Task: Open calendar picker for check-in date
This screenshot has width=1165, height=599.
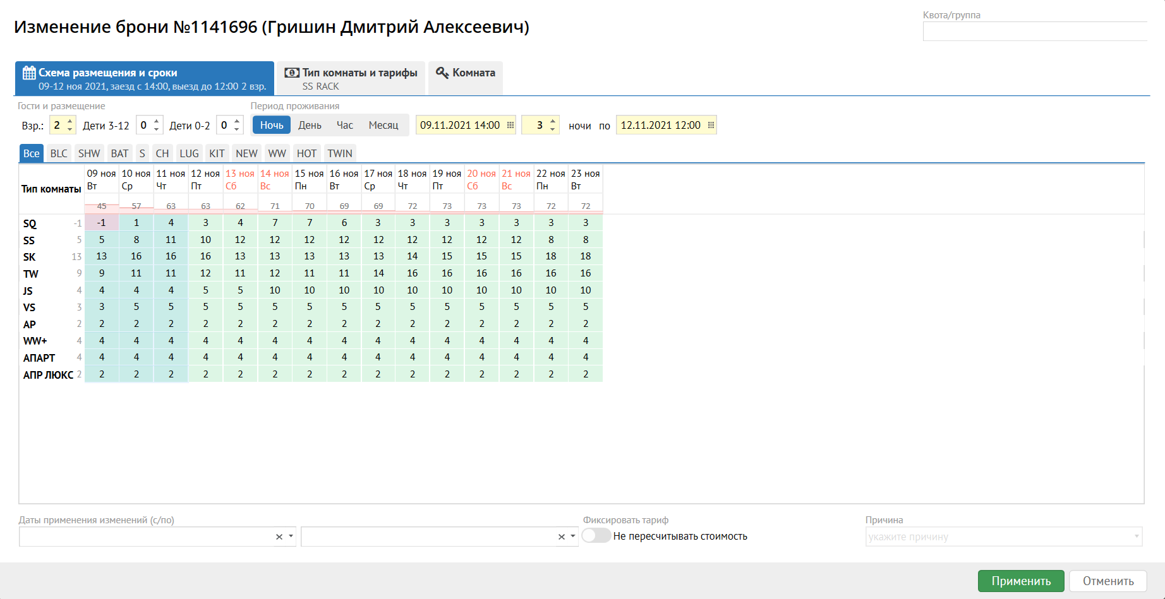Action: (510, 125)
